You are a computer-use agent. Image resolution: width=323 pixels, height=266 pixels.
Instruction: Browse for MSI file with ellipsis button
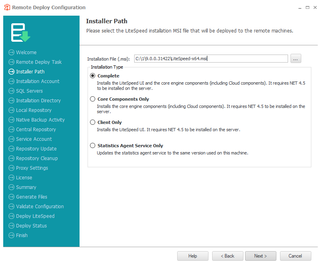[x=296, y=59]
